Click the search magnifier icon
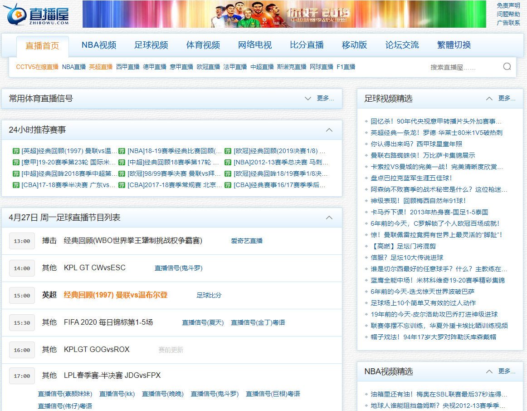 507,67
